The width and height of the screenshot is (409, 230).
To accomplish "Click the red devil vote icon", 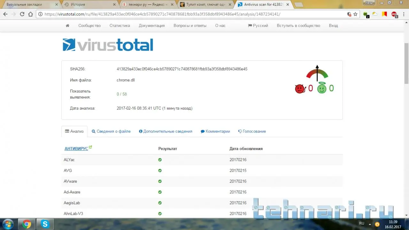I will [300, 89].
